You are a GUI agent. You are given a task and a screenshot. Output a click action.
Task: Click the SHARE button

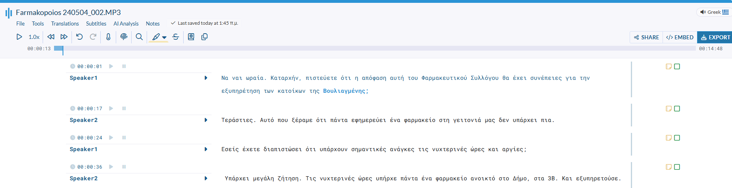click(646, 37)
